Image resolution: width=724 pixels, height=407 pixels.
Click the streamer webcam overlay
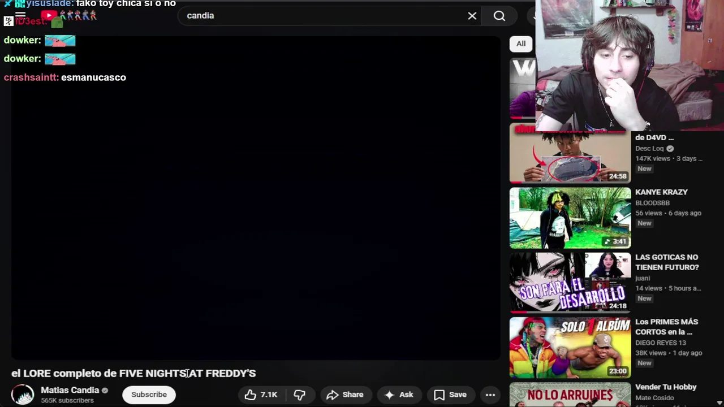(630, 66)
